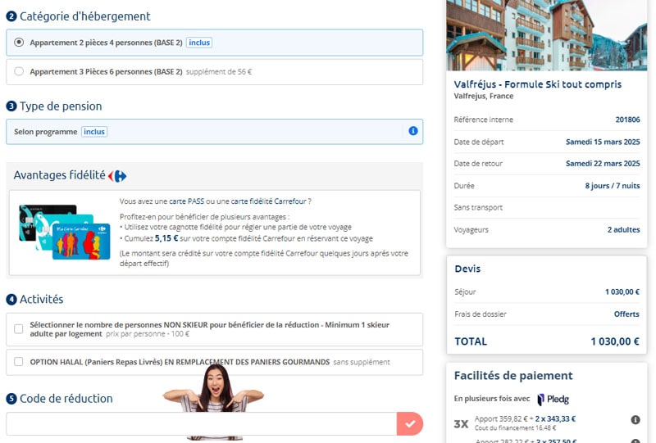
Task: Click the TOTAL amount 1 030,00 €
Action: point(615,341)
